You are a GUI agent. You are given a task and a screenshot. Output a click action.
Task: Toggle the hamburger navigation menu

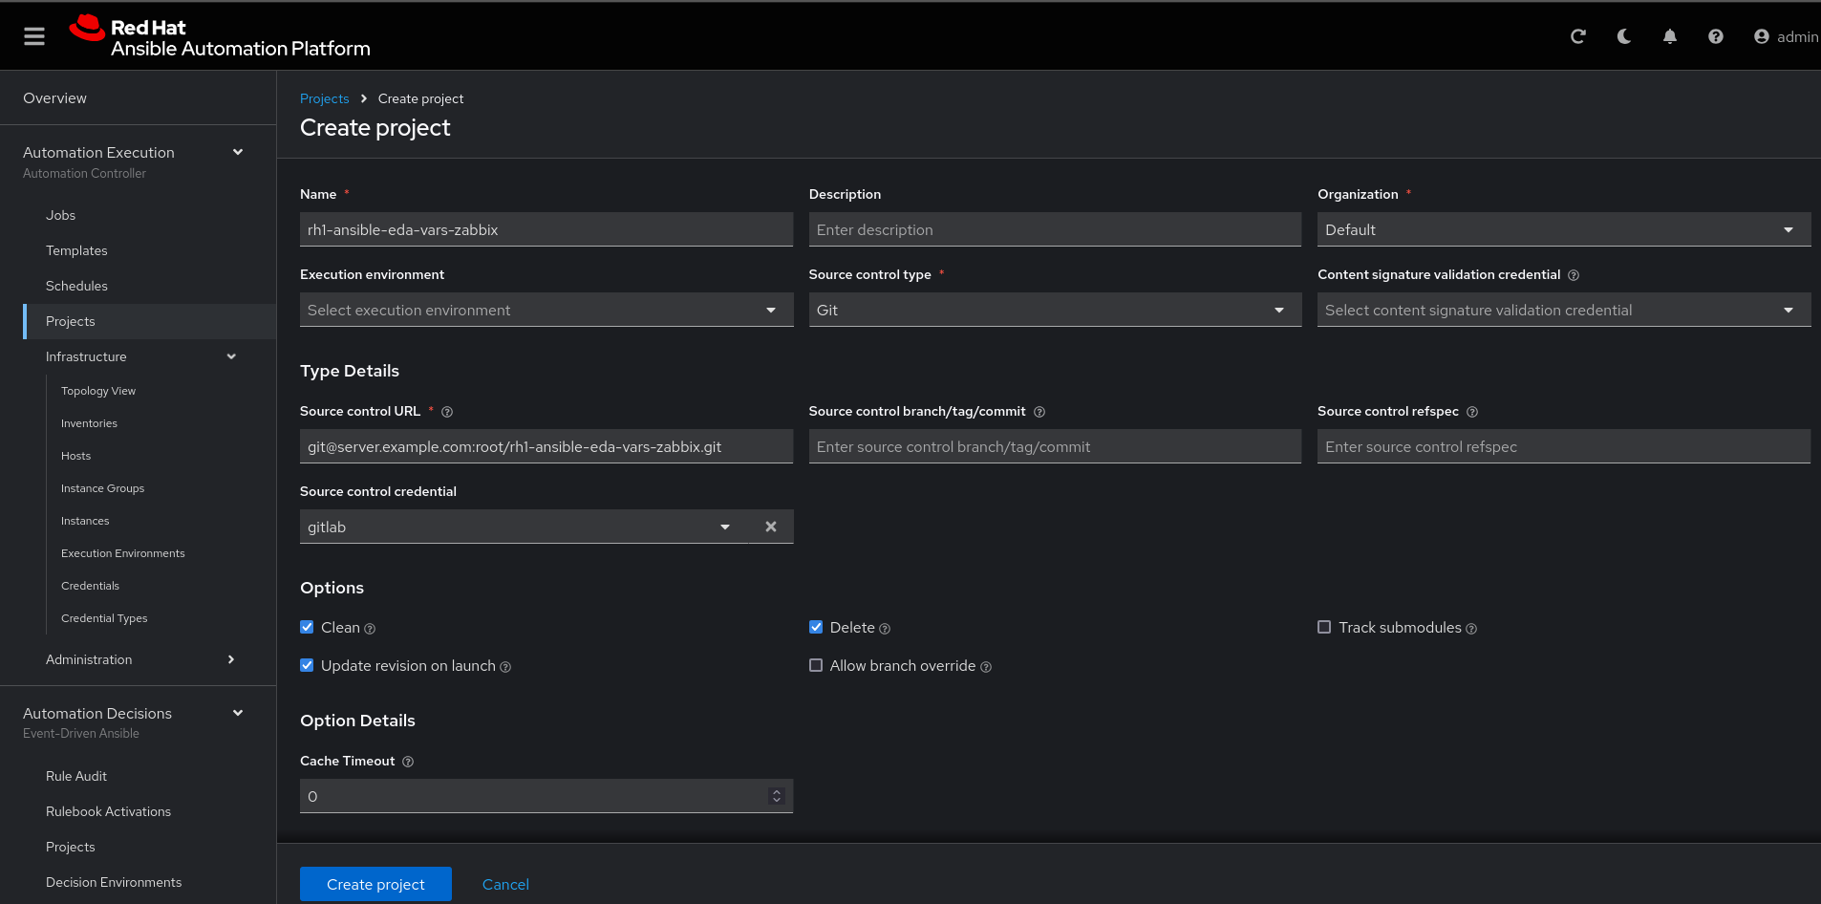pos(34,36)
